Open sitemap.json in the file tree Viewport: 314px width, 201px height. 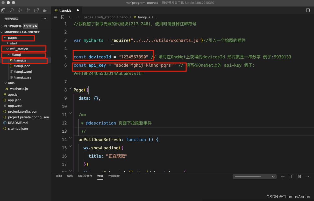click(x=18, y=129)
